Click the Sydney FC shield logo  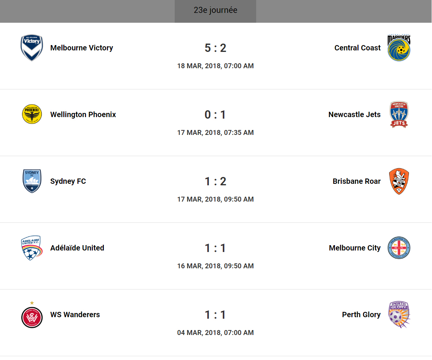[x=32, y=181]
